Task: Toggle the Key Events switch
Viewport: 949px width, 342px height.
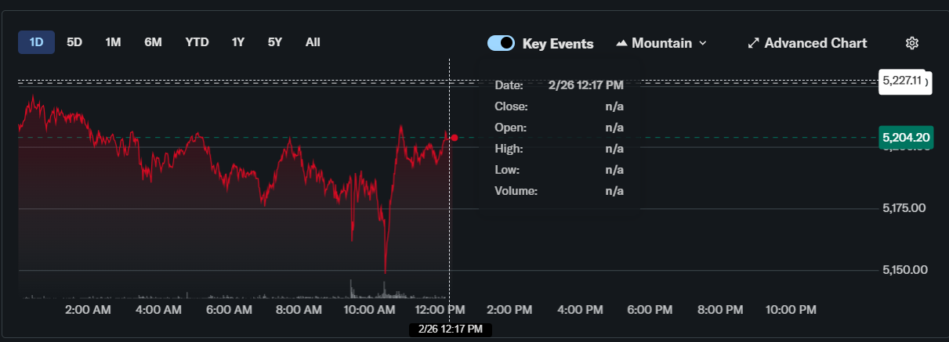Action: pos(501,43)
